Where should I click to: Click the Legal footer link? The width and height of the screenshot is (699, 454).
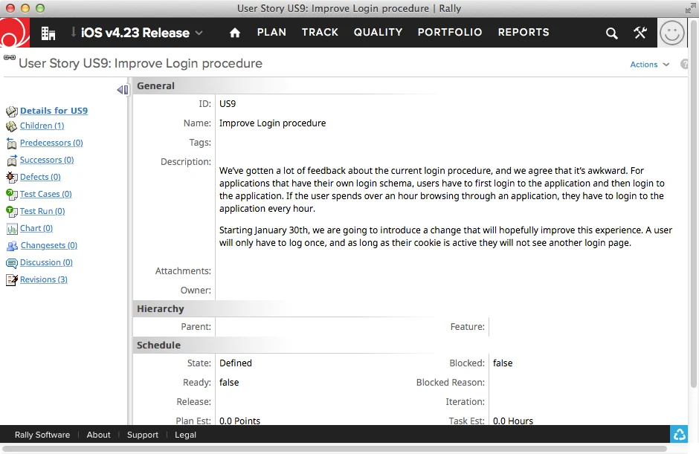point(185,435)
